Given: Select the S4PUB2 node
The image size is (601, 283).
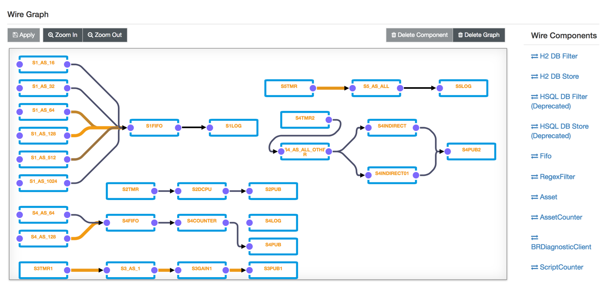Looking at the screenshot, I should (x=472, y=151).
